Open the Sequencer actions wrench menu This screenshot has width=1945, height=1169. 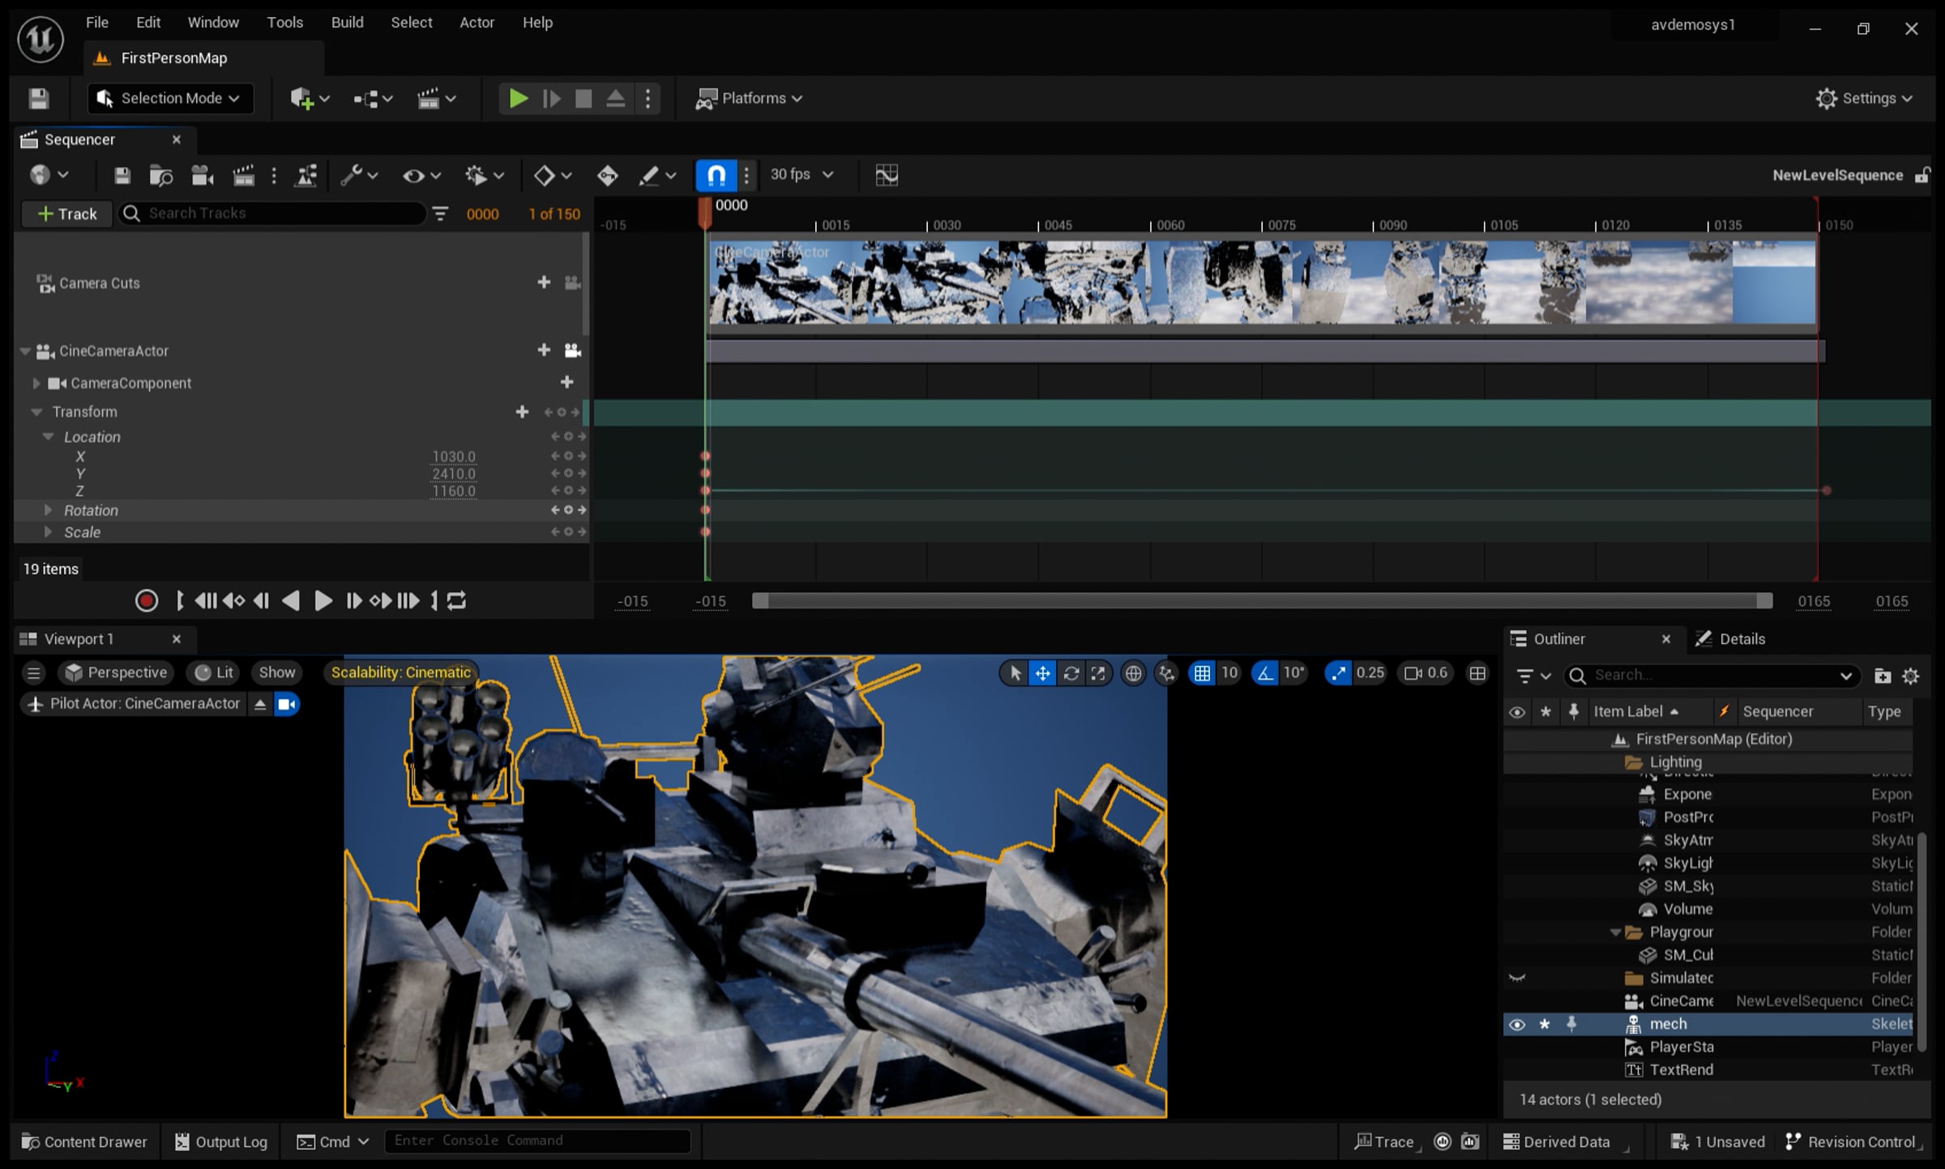[x=359, y=175]
